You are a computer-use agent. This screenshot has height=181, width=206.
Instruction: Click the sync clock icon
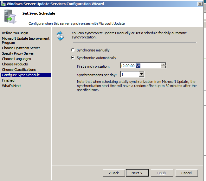(x=60, y=36)
